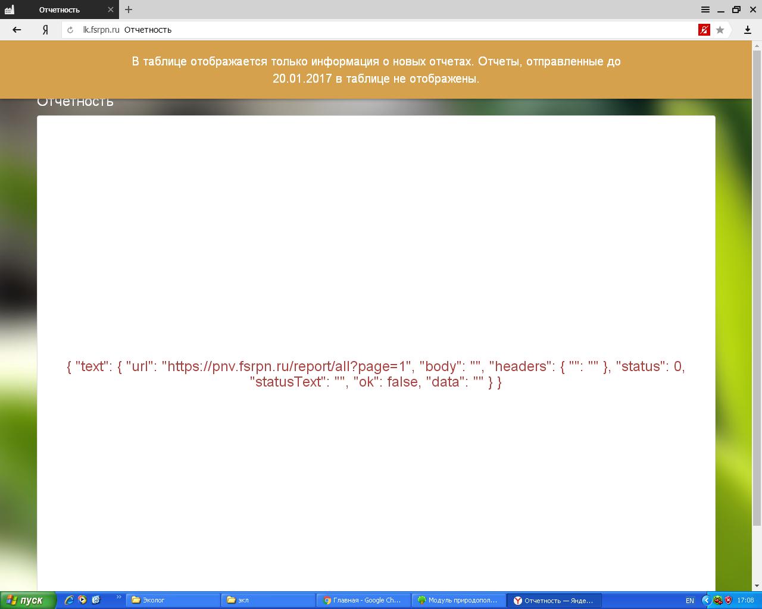Switch to the экл folder taskbar window
Image resolution: width=762 pixels, height=609 pixels.
pyautogui.click(x=268, y=600)
